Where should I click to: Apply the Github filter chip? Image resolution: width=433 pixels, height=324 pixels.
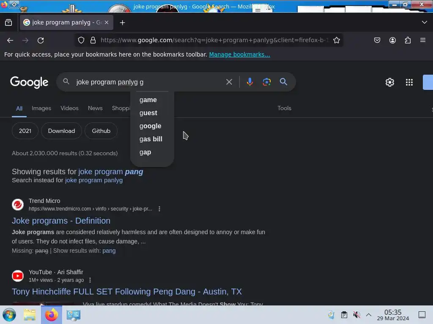pyautogui.click(x=101, y=131)
